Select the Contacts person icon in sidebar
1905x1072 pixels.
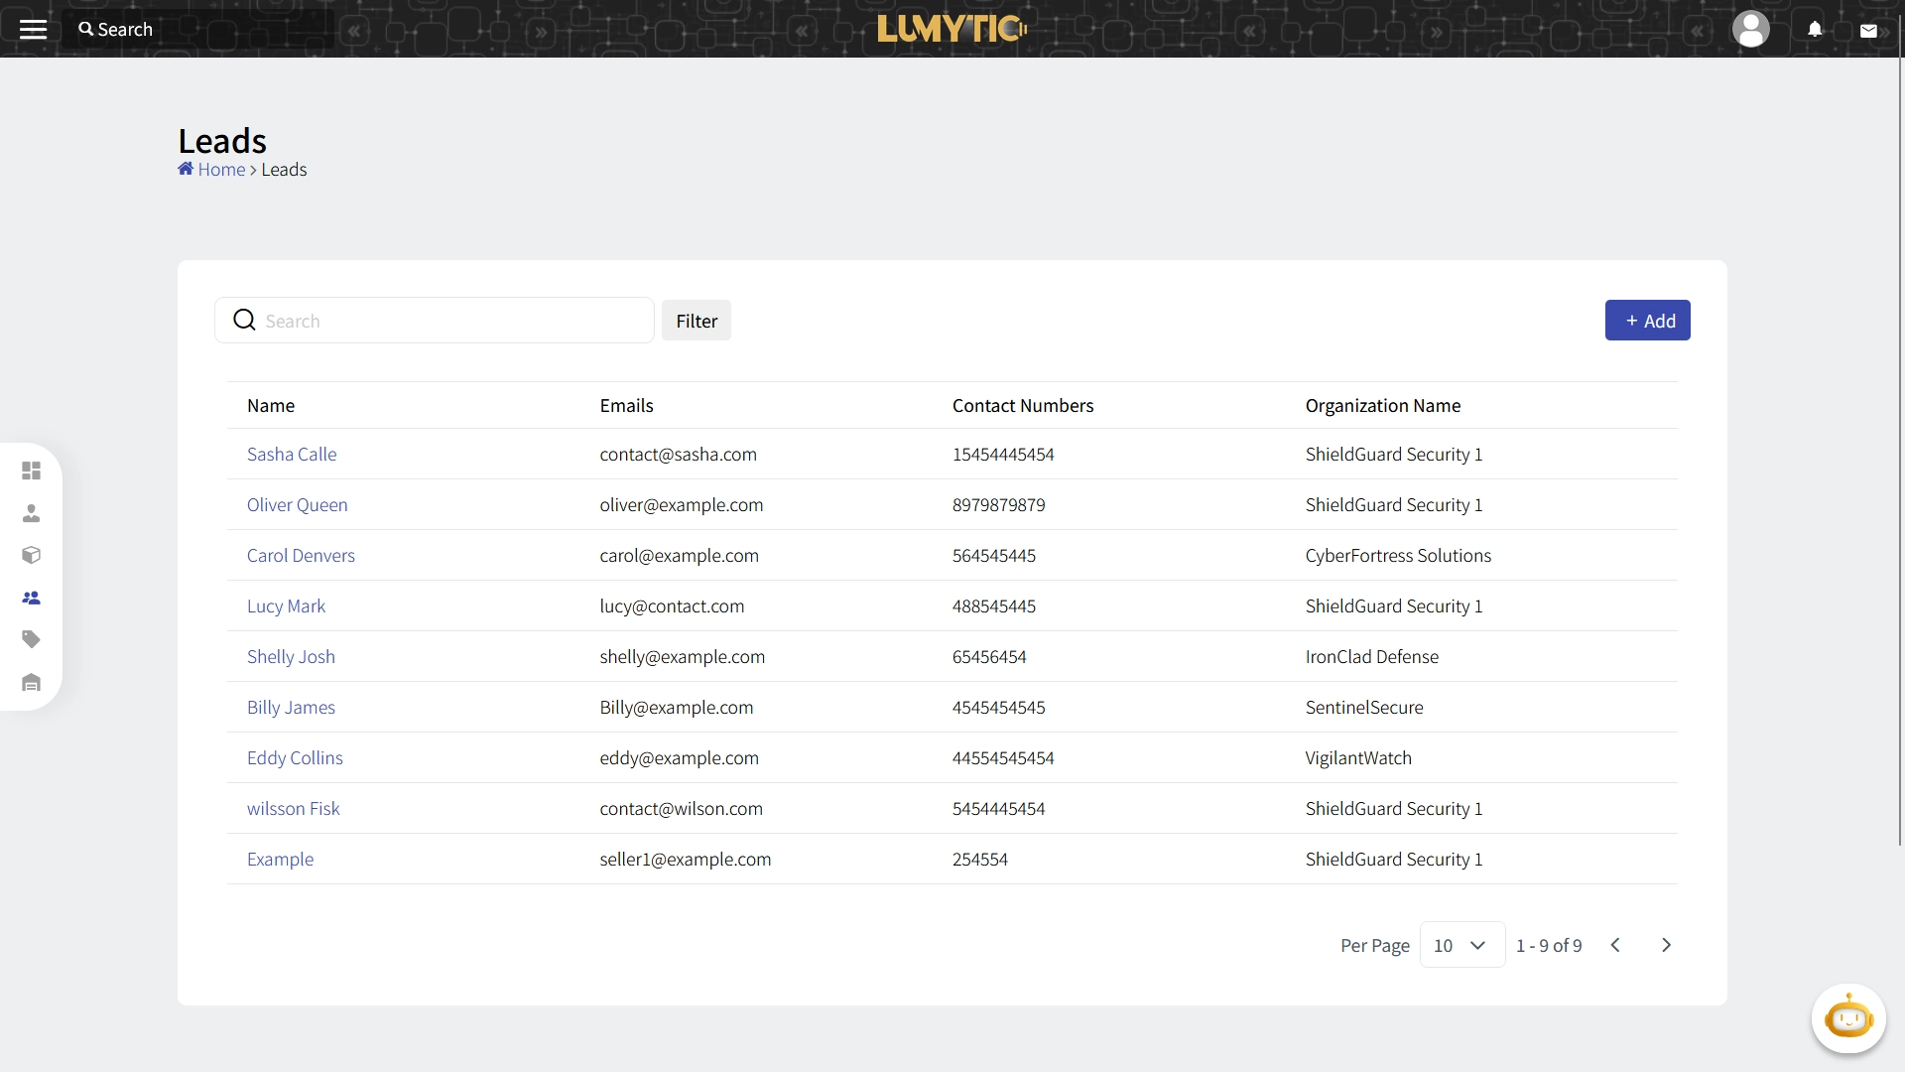pos(31,513)
